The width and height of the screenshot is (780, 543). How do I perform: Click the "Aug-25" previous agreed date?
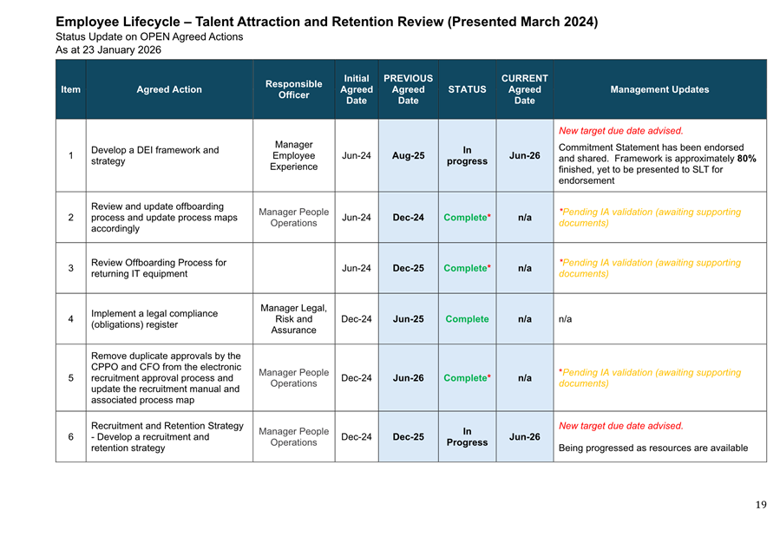pos(408,156)
